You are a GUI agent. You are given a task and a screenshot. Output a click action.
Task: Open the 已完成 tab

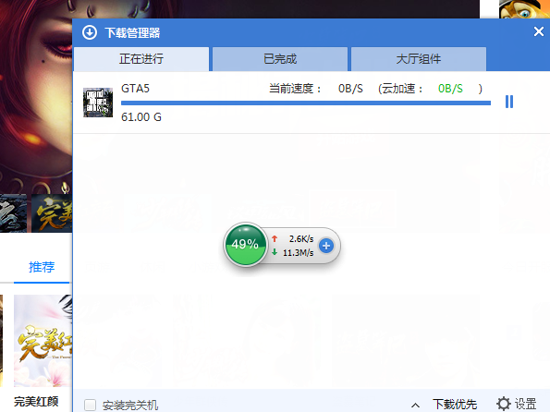(x=280, y=59)
